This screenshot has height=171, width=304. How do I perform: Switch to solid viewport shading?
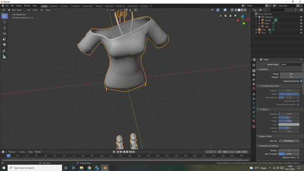[x=239, y=10]
